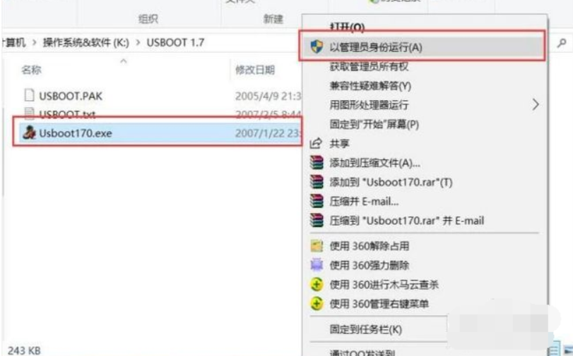Click WinRAR icon for Add to archive (添加到压缩文件)
Screen dimensions: 573x356
317,162
